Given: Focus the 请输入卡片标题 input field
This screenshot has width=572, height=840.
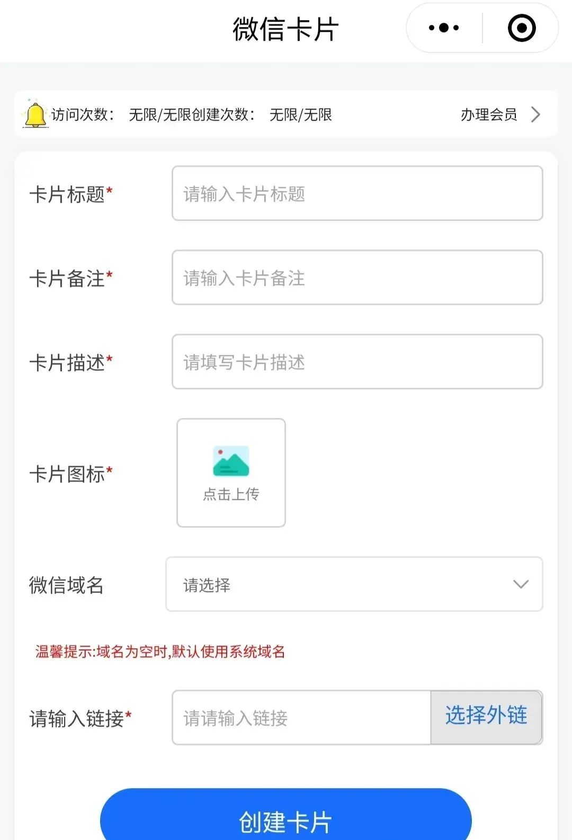Looking at the screenshot, I should (x=358, y=193).
